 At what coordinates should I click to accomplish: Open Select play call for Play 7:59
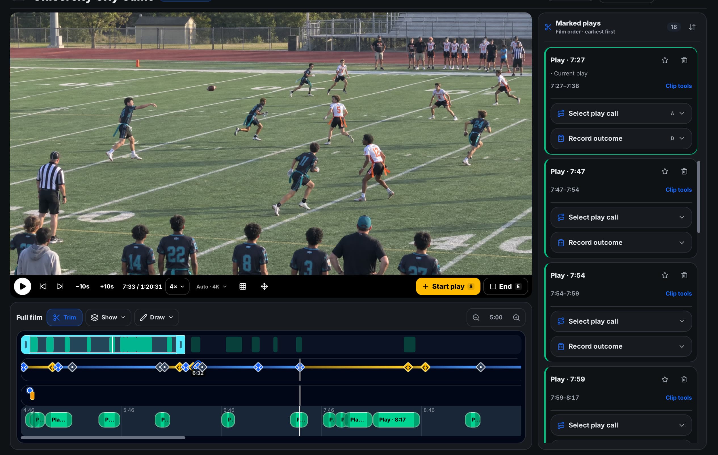[621, 425]
